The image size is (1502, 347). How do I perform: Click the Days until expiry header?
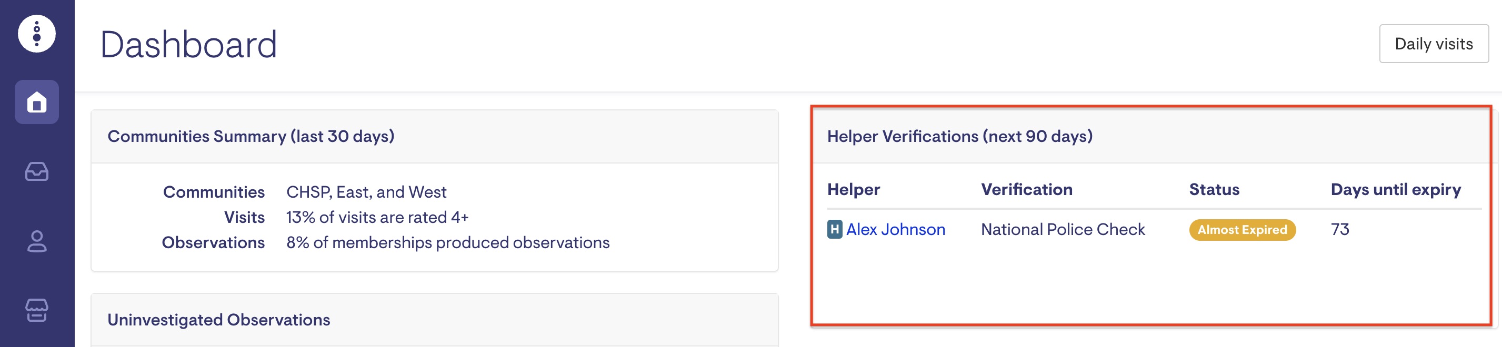1395,190
